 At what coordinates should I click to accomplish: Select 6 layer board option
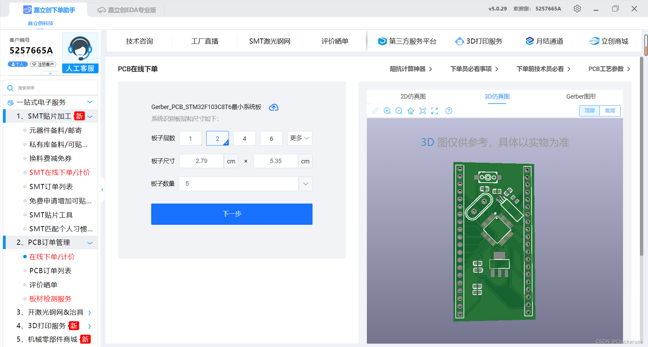271,138
